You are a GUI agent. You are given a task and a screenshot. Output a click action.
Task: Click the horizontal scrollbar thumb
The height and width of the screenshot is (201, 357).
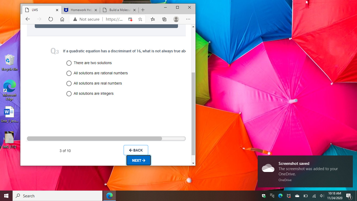(94, 138)
